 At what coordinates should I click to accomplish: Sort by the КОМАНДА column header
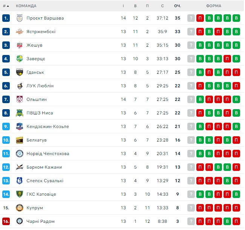(26, 6)
